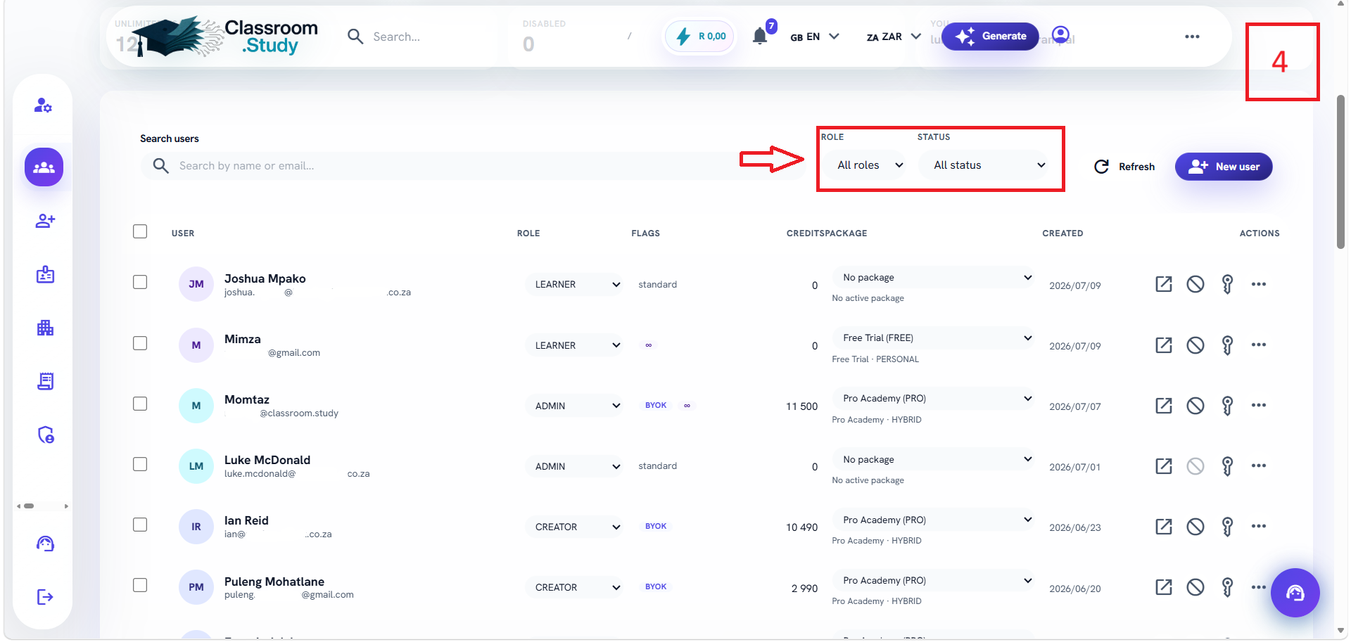Click the disable icon for Ian Reid

pos(1195,527)
